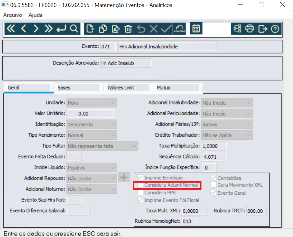Confirm changes with the checkmark icon
Image resolution: width=293 pixels, height=237 pixels.
point(166,29)
